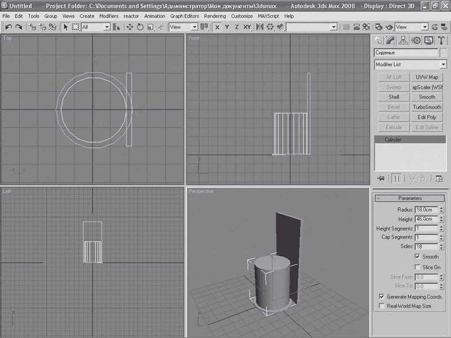Click the Pin Stack icon
The width and height of the screenshot is (451, 338).
[x=381, y=178]
